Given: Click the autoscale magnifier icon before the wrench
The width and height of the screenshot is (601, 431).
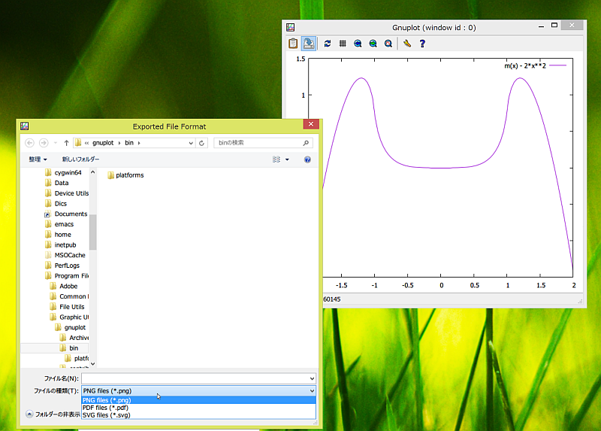Looking at the screenshot, I should pos(388,44).
